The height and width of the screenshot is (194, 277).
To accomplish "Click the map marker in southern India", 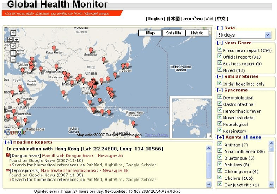I will [x=64, y=93].
